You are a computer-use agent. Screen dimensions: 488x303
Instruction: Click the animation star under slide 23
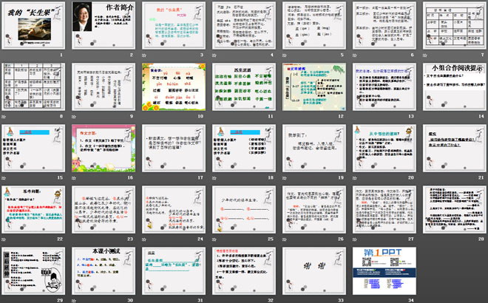pos(73,237)
